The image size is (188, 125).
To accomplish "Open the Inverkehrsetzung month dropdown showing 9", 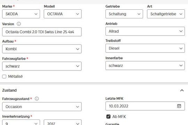I will click(x=21, y=123).
